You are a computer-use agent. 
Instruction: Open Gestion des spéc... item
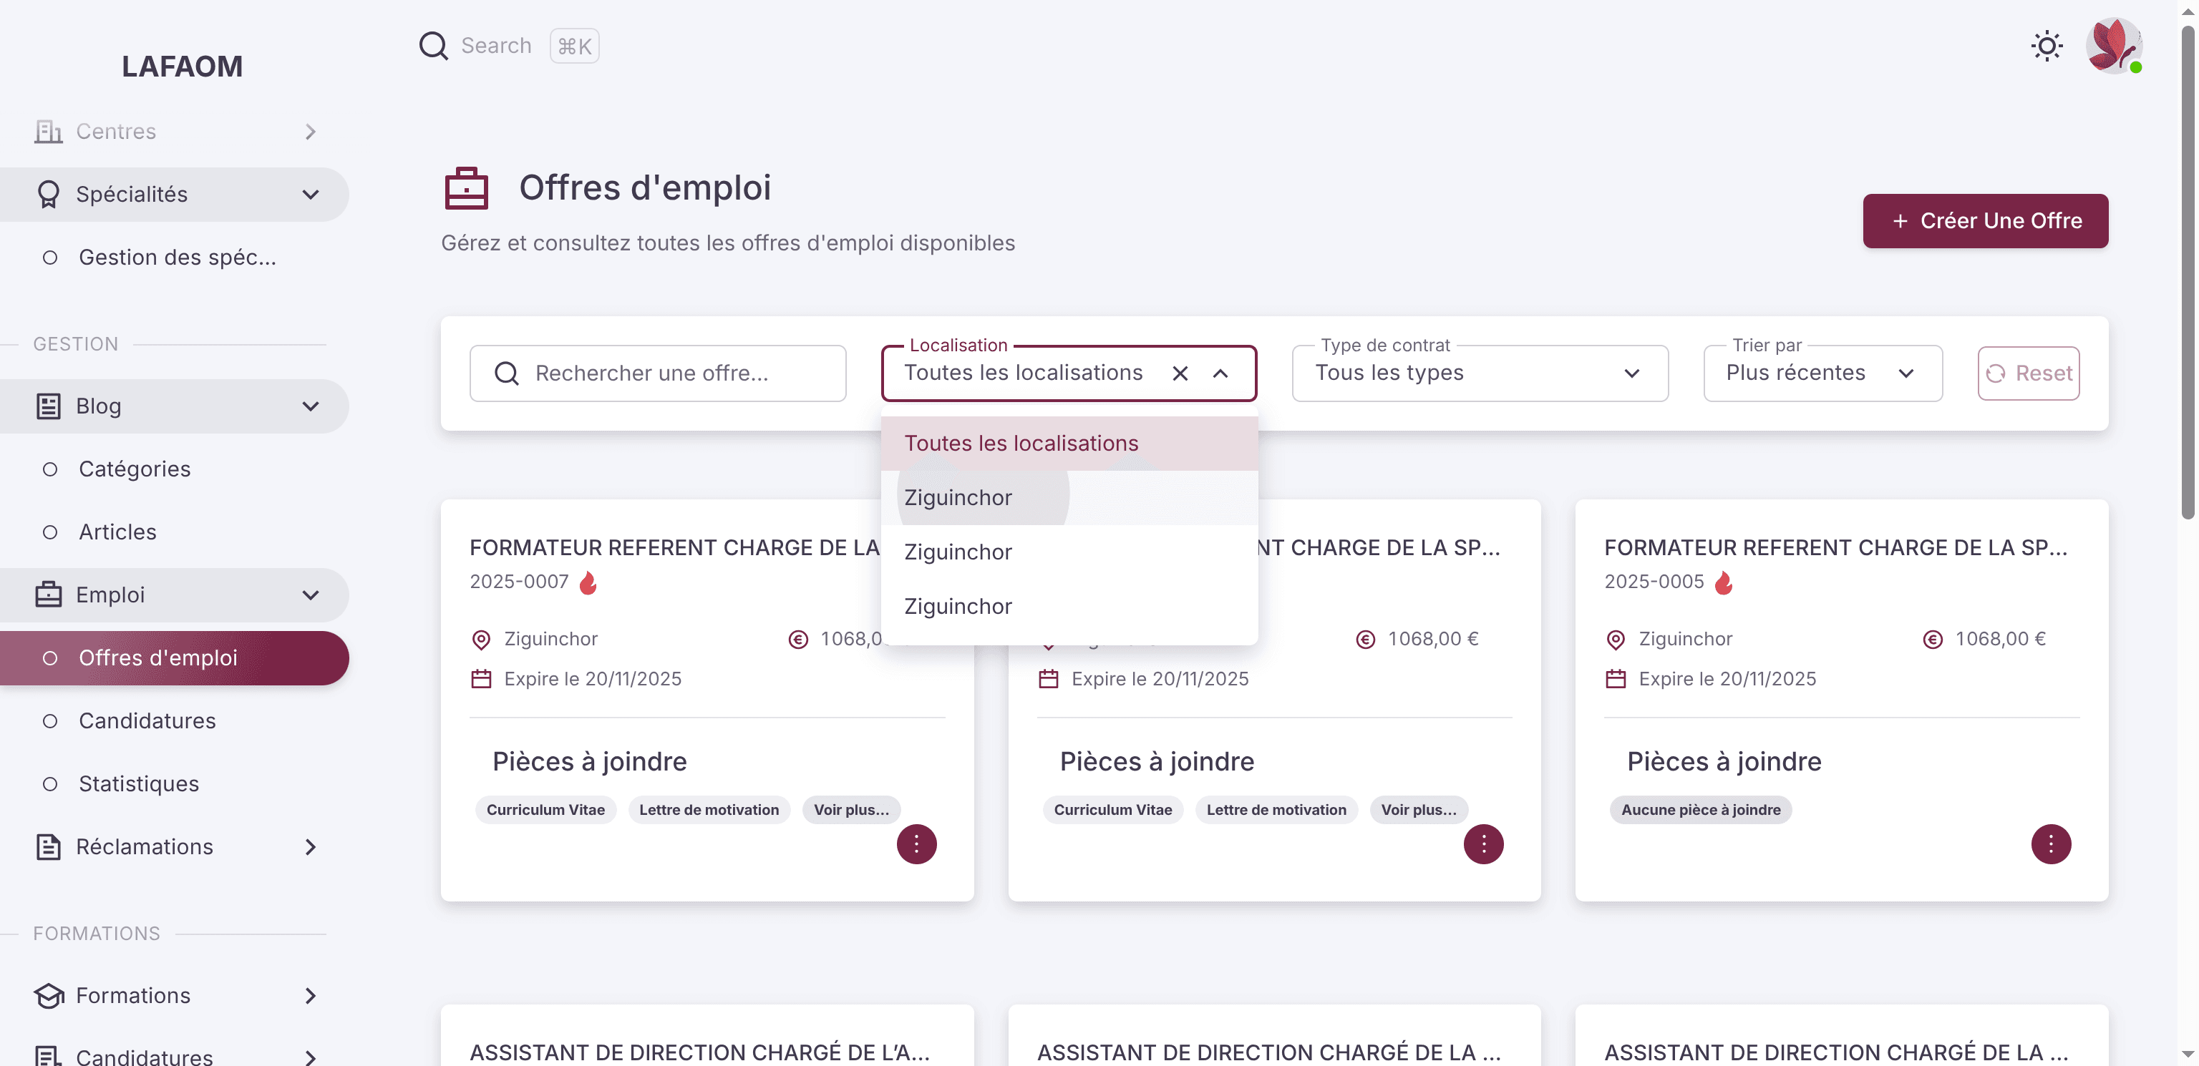pos(174,258)
